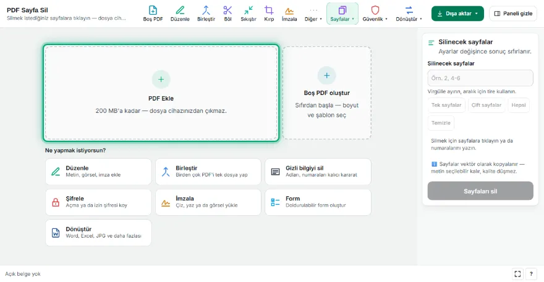
Task: Open the Düzenle action card
Action: click(x=98, y=172)
